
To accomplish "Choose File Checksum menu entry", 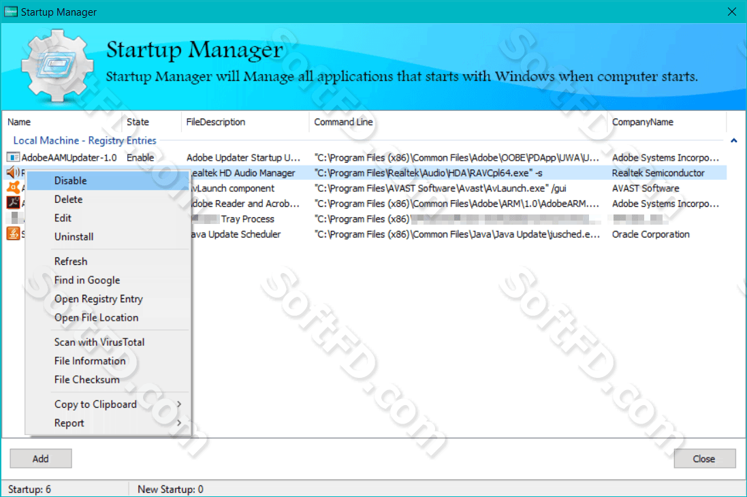I will coord(108,379).
